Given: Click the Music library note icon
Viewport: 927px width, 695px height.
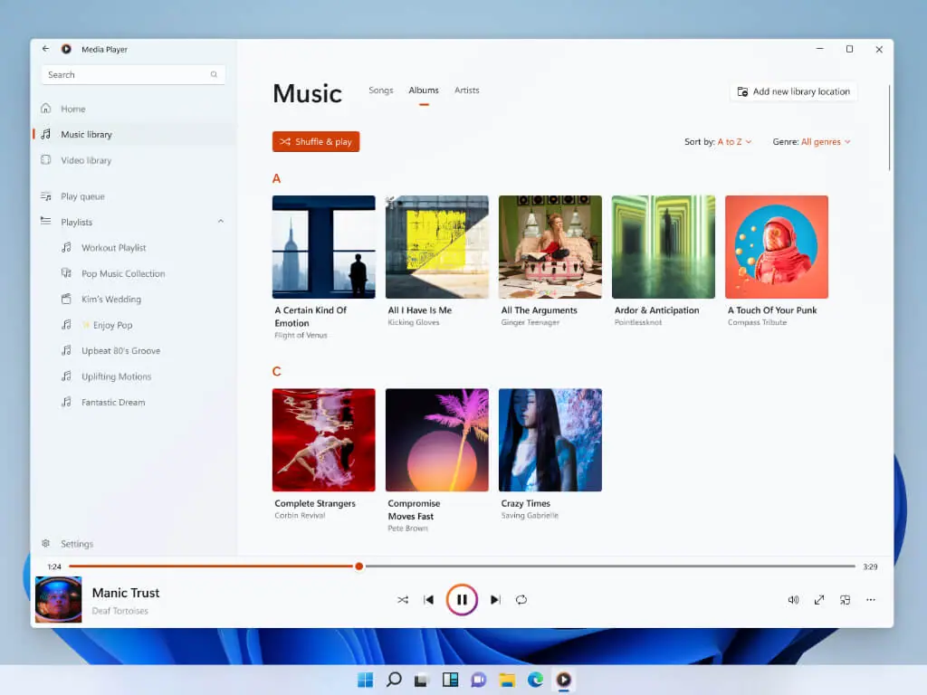Looking at the screenshot, I should click(45, 134).
